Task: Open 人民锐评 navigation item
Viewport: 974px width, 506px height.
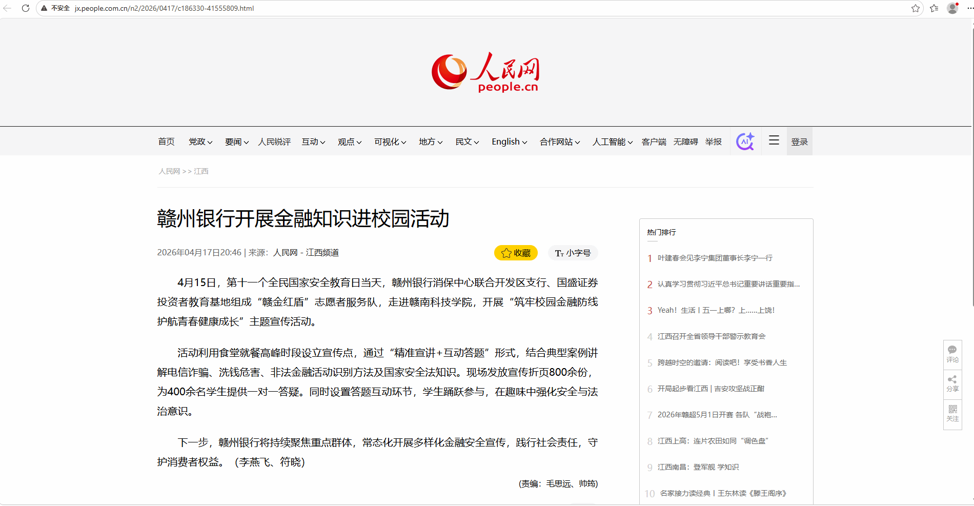Action: tap(274, 142)
